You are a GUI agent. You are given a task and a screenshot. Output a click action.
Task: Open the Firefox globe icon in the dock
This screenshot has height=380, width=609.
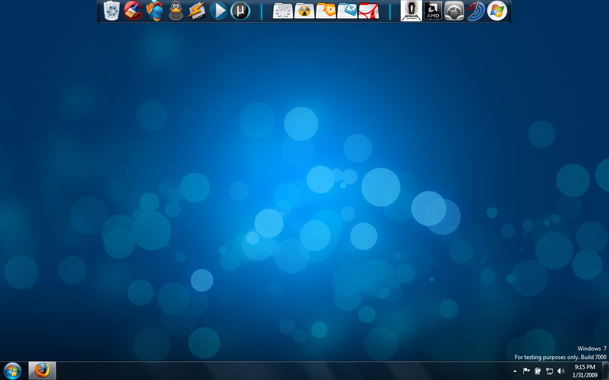155,11
